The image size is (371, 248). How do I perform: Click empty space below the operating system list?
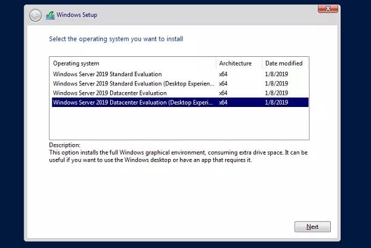pyautogui.click(x=179, y=124)
